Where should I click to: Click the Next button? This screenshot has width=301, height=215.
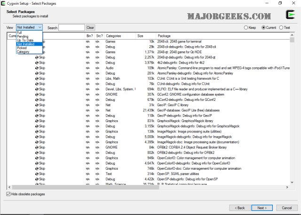(262, 208)
